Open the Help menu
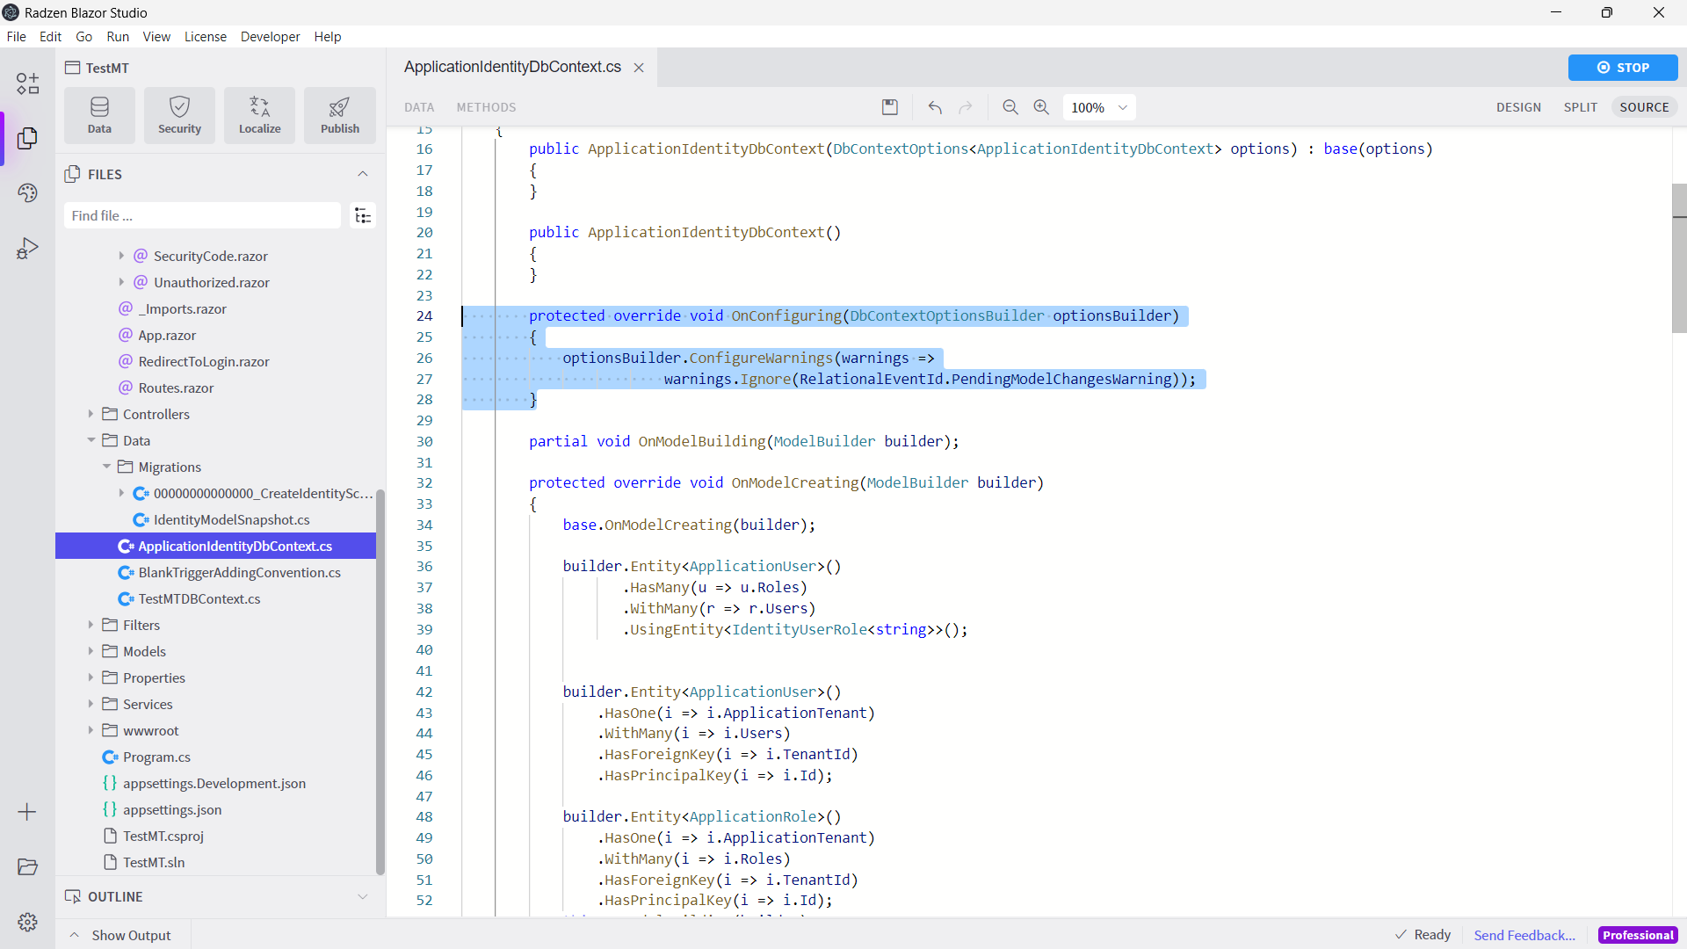This screenshot has height=949, width=1687. [x=328, y=36]
